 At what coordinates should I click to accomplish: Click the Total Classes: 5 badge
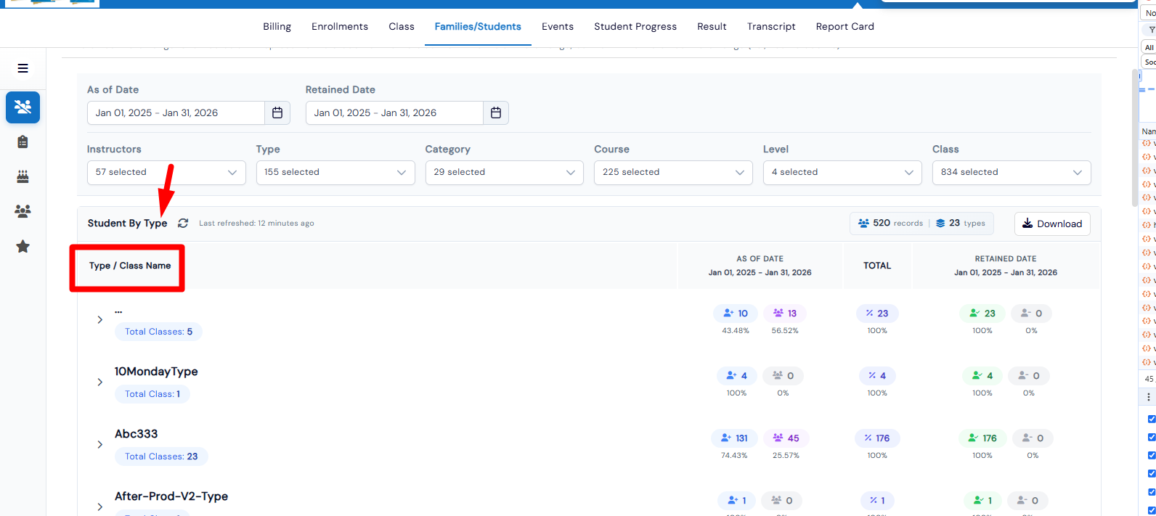point(158,332)
